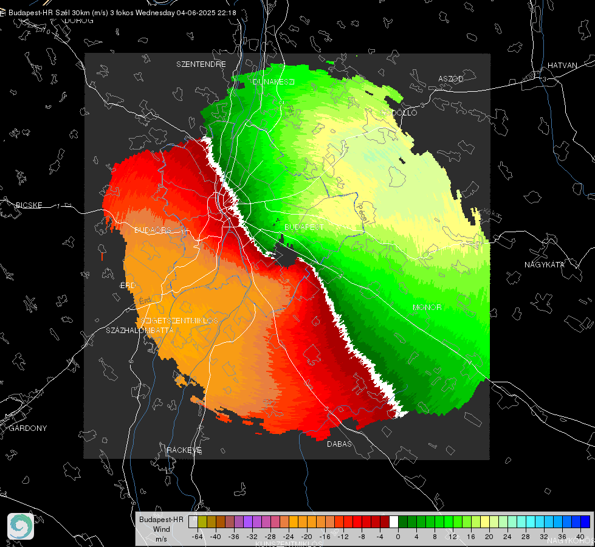595x547 pixels.
Task: Click the 'm/s' unit label in legend
Action: tap(161, 539)
